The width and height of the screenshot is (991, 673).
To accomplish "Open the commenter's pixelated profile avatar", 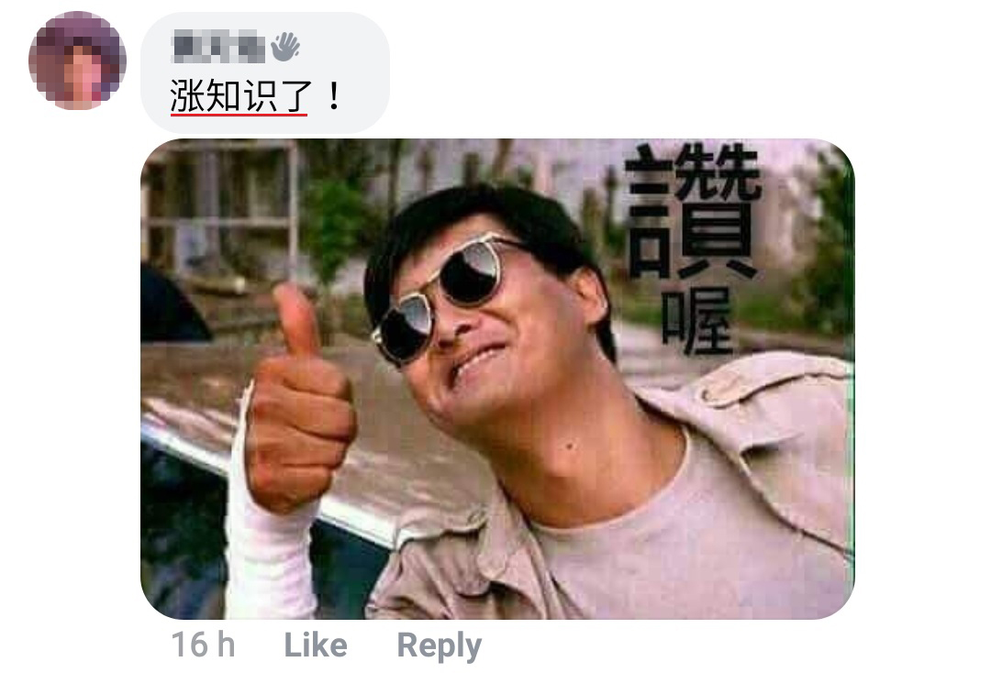I will click(77, 61).
